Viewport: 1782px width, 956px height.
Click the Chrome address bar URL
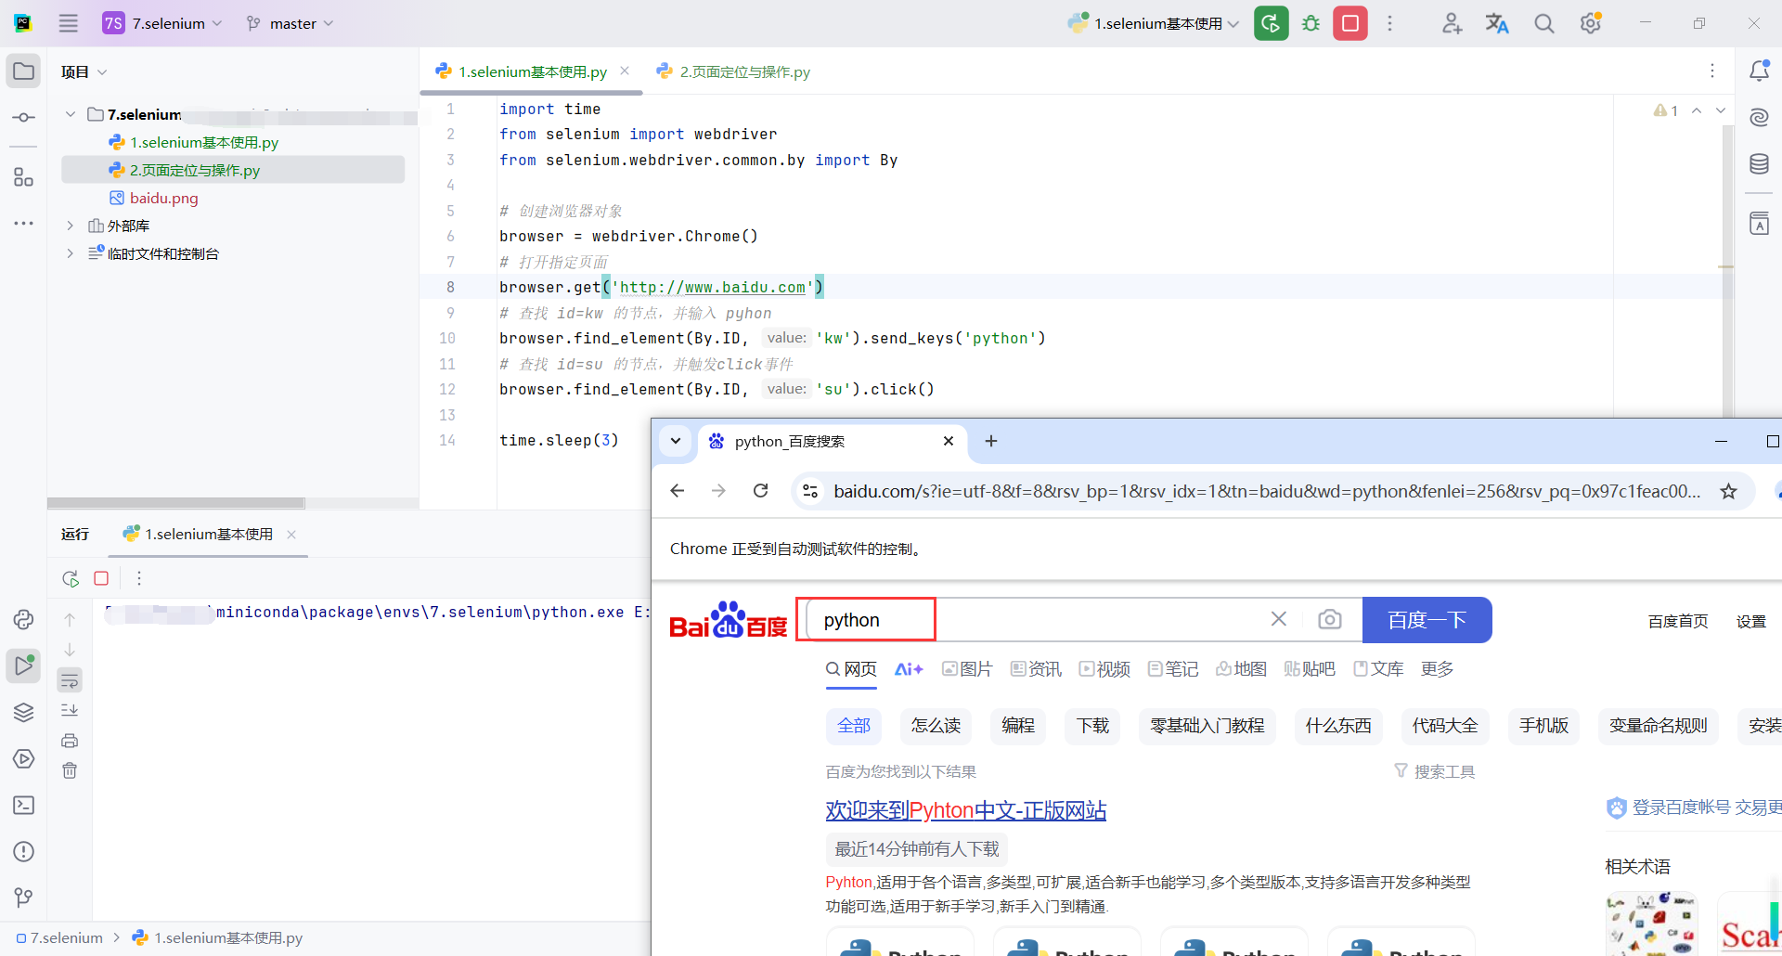[1267, 491]
